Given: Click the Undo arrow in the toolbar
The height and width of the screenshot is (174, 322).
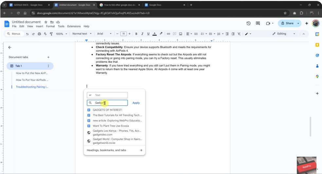Looking at the screenshot, I should (27, 34).
